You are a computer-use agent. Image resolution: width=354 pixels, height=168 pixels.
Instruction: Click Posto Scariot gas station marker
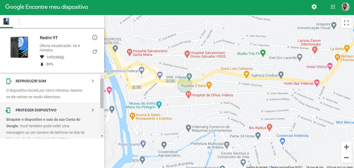[x=143, y=143]
